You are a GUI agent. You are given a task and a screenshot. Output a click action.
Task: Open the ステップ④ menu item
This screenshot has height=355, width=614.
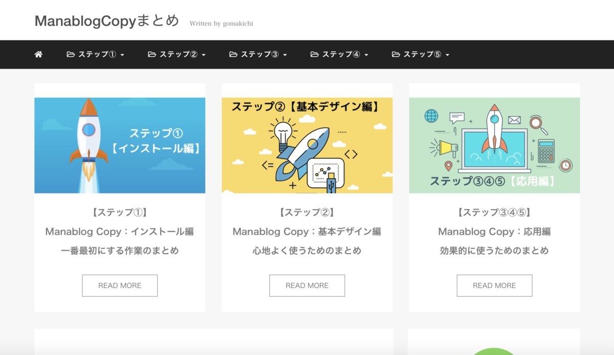340,54
